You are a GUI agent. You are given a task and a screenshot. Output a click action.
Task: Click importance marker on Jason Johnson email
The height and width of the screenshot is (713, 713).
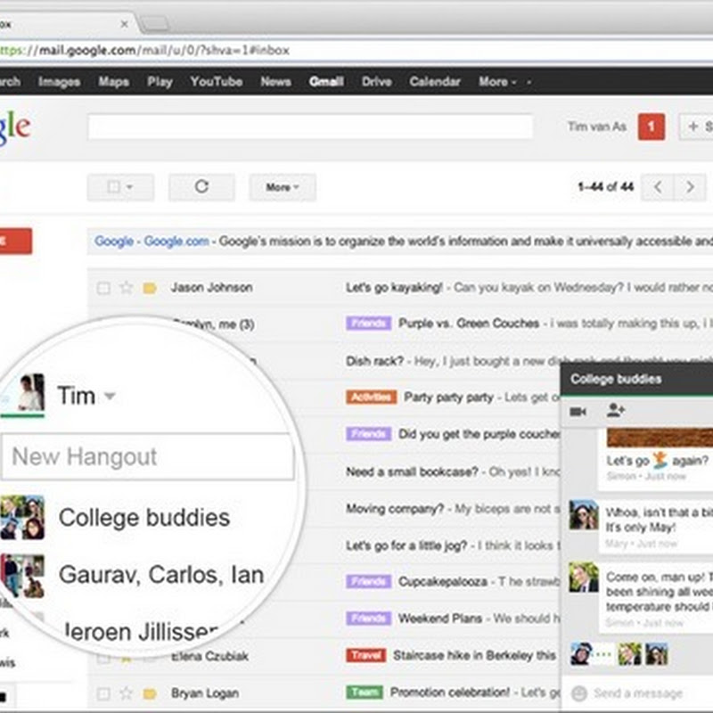(x=150, y=288)
